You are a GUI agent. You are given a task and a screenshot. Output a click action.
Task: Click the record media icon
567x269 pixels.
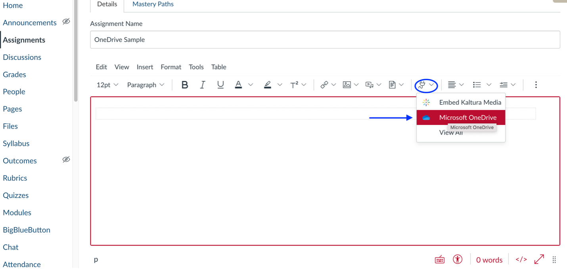point(370,85)
